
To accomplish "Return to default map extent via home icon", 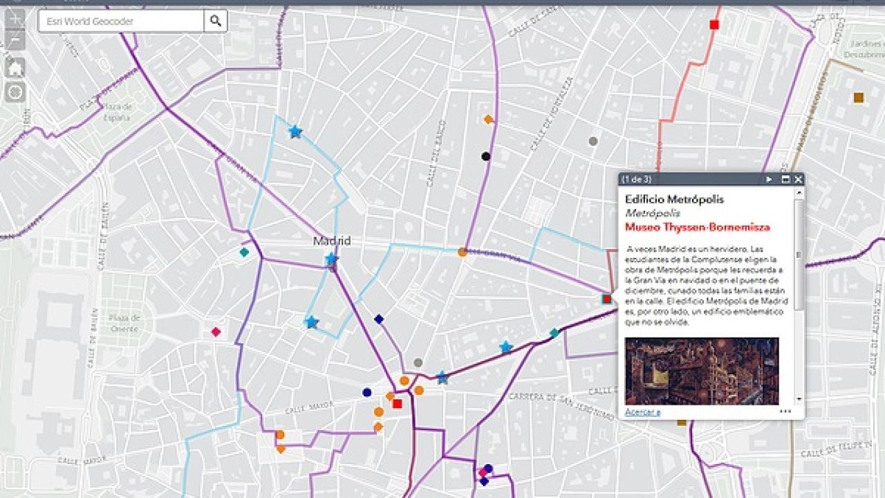I will pos(15,67).
